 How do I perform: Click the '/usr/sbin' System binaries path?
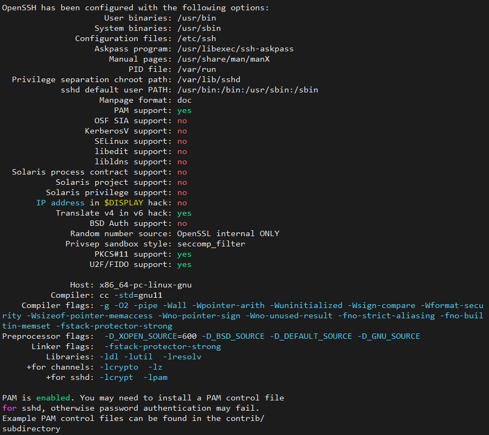tap(199, 28)
